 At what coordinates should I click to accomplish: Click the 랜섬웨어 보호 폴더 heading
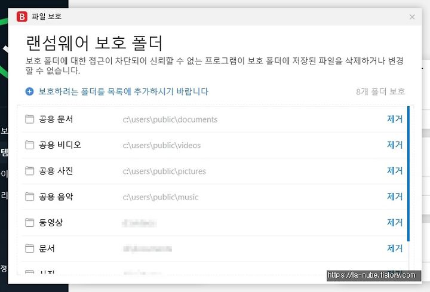[x=94, y=43]
